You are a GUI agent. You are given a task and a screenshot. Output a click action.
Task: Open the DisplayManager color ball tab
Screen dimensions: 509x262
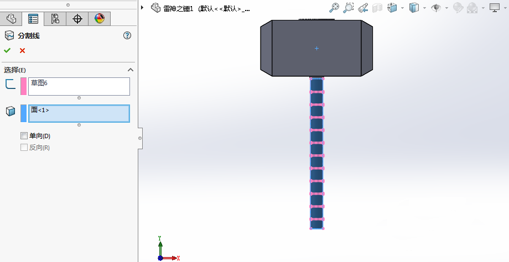click(x=100, y=18)
